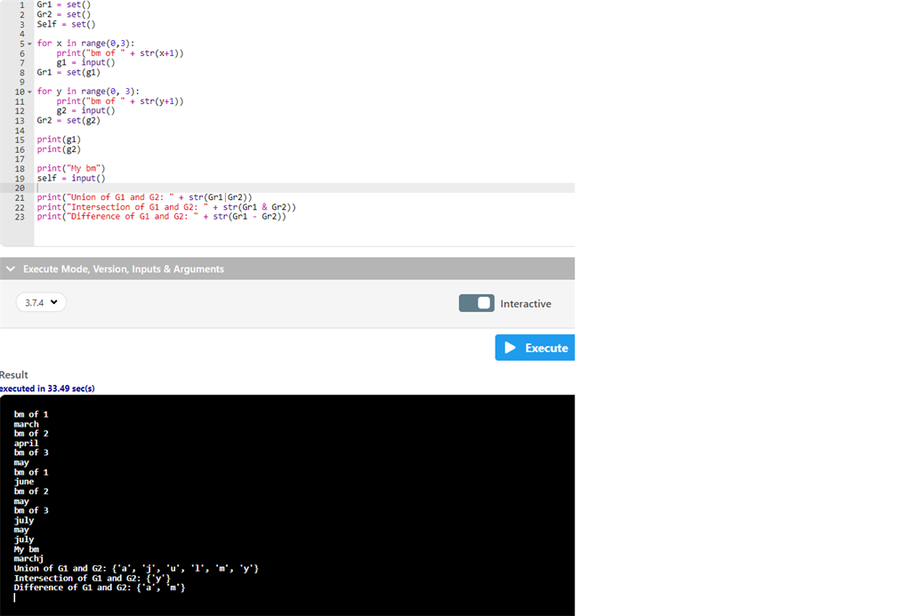Click the line 'Self = set()'
910x616 pixels.
[66, 24]
